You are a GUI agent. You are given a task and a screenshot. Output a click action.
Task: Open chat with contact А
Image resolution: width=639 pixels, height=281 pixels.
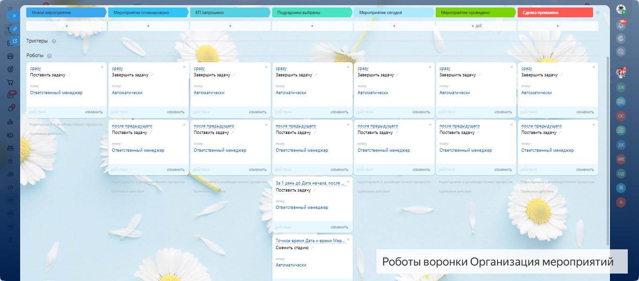point(621,202)
